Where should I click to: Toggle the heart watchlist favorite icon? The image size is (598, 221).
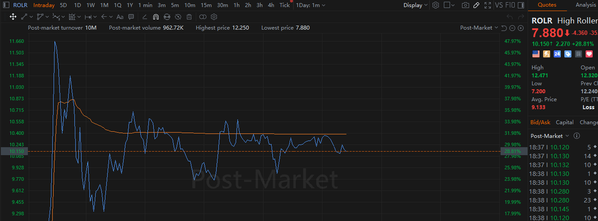click(589, 54)
